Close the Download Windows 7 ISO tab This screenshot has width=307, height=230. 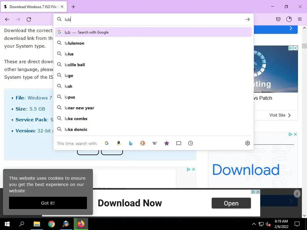62,7
